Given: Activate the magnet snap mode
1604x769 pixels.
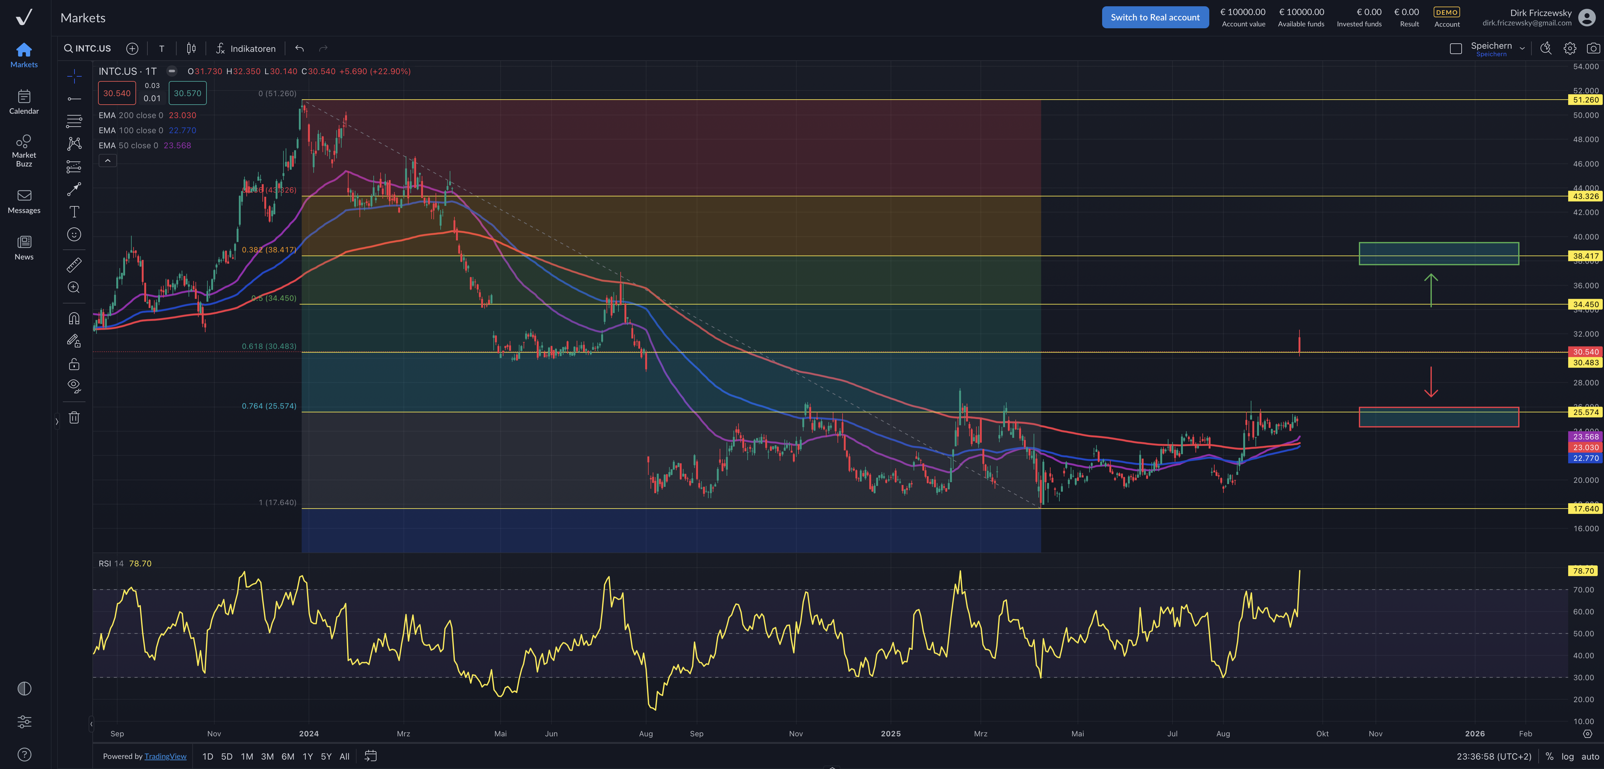Looking at the screenshot, I should 74,319.
